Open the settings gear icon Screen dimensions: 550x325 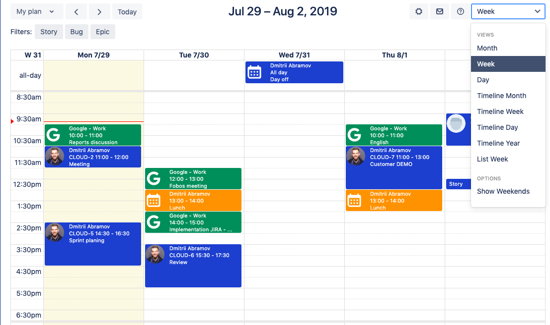click(x=419, y=11)
